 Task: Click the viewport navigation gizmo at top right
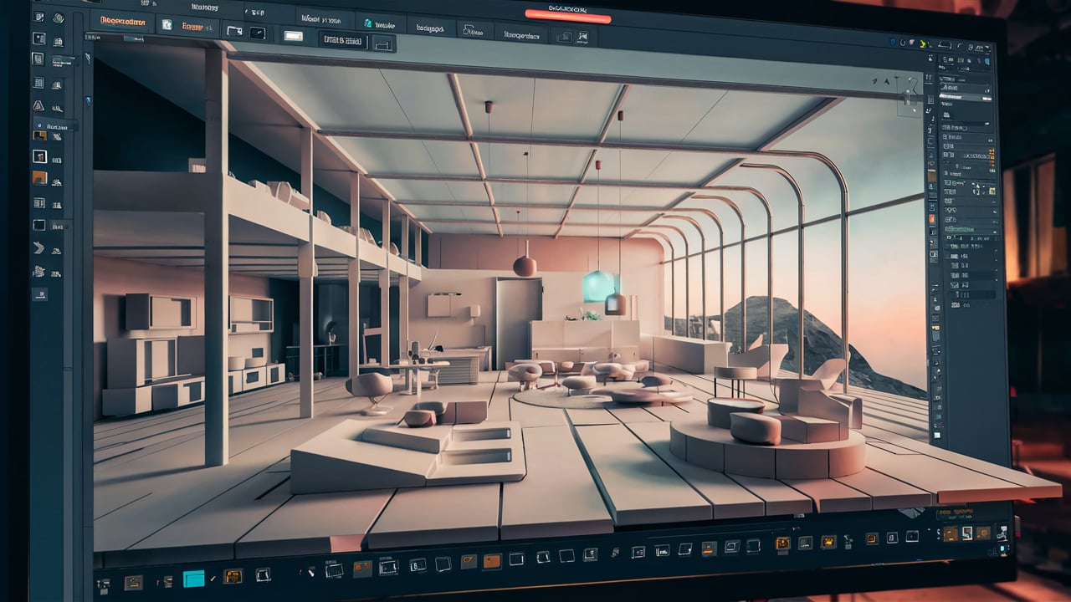tap(908, 96)
